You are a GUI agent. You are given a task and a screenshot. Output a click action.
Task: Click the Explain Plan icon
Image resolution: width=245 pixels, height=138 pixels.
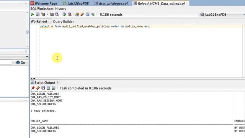coord(43,15)
